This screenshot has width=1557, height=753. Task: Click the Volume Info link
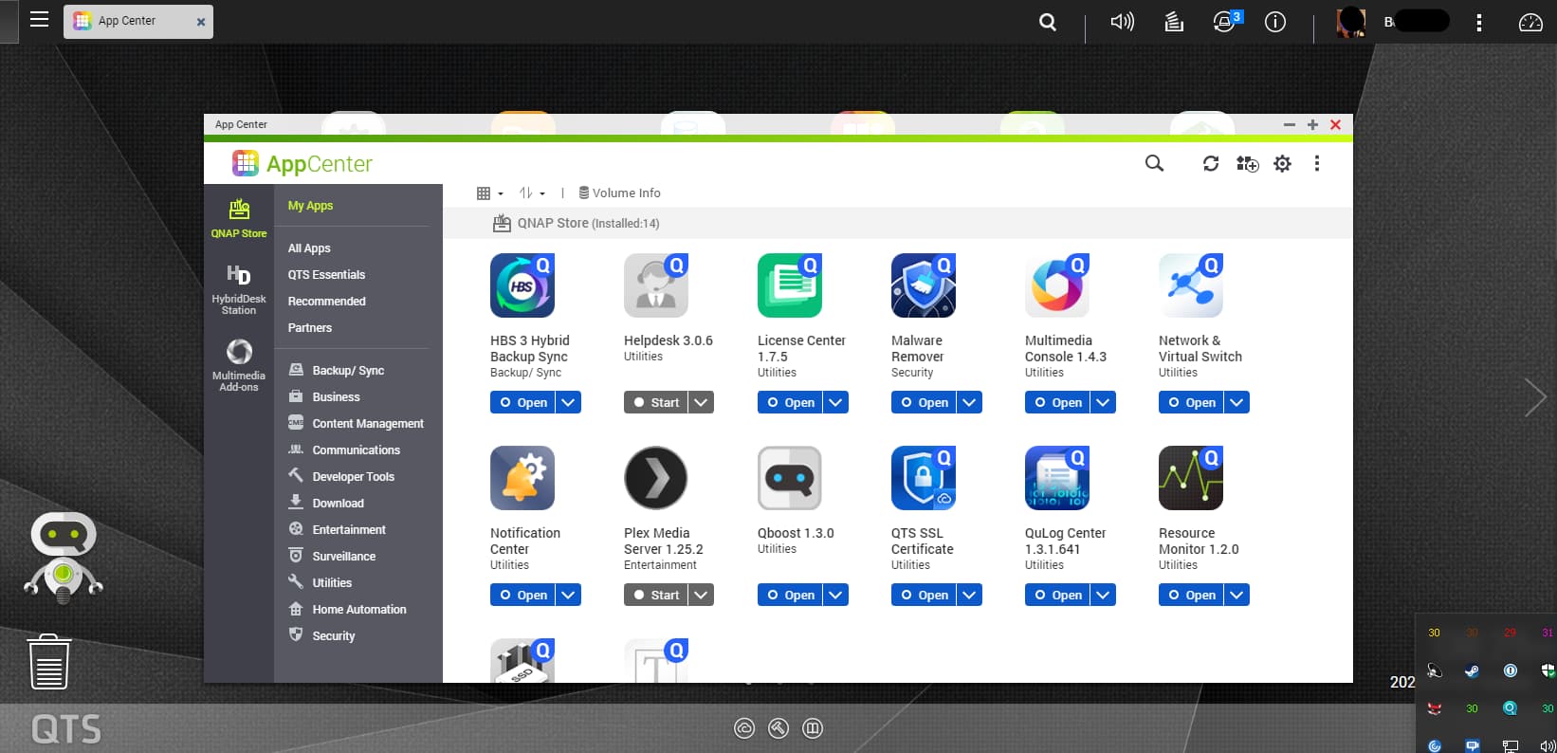tap(620, 193)
